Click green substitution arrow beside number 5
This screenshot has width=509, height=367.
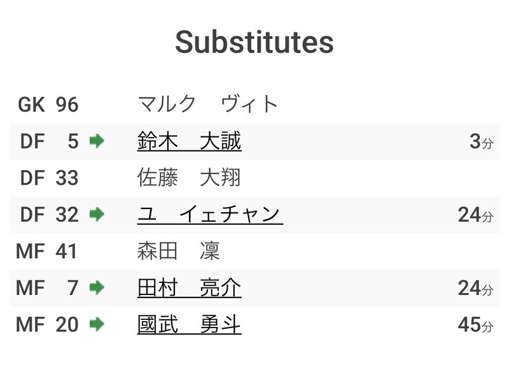97,141
